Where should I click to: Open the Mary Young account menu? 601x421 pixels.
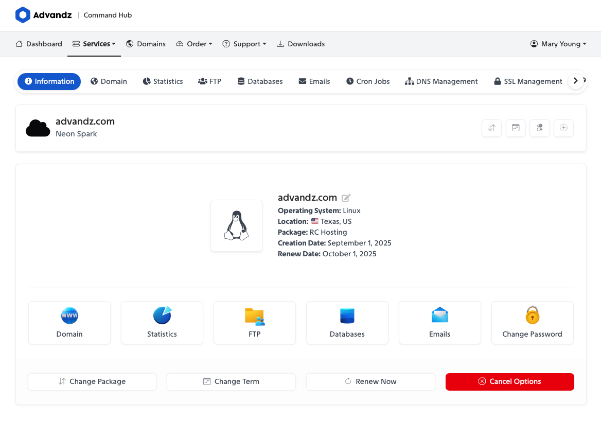coord(558,44)
